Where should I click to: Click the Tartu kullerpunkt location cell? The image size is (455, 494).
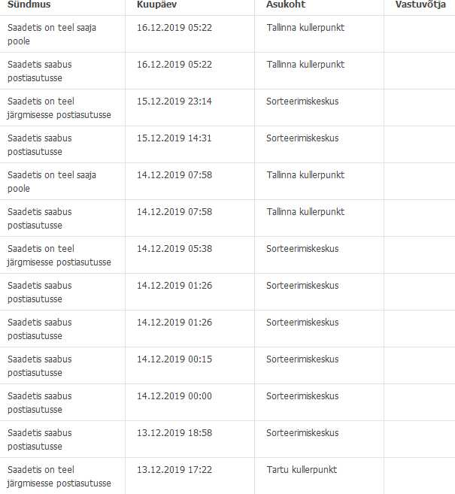coord(302,470)
